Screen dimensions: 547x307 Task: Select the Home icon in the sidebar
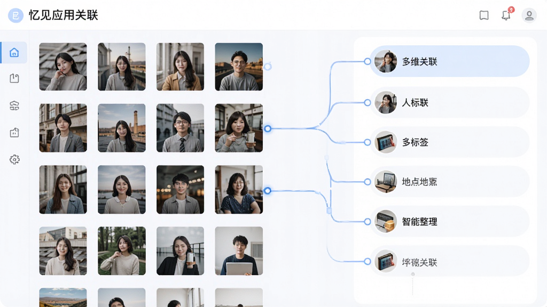coord(14,53)
